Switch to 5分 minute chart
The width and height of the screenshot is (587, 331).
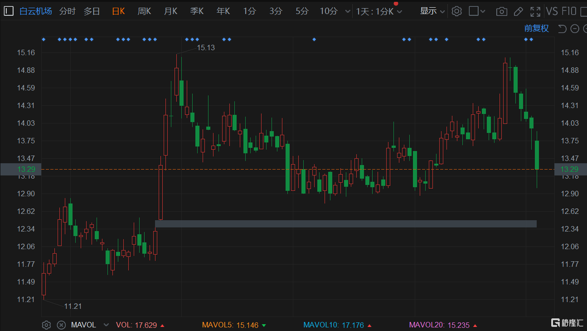[x=302, y=11]
